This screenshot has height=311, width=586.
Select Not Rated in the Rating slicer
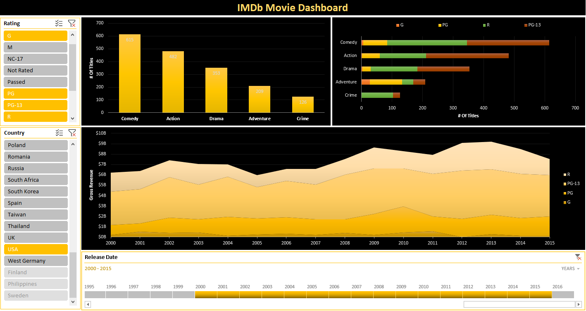click(35, 70)
